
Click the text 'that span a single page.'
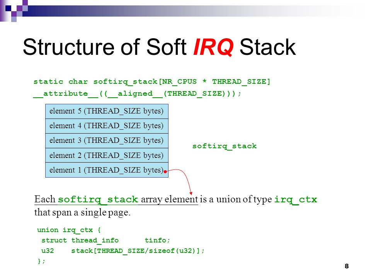click(82, 212)
